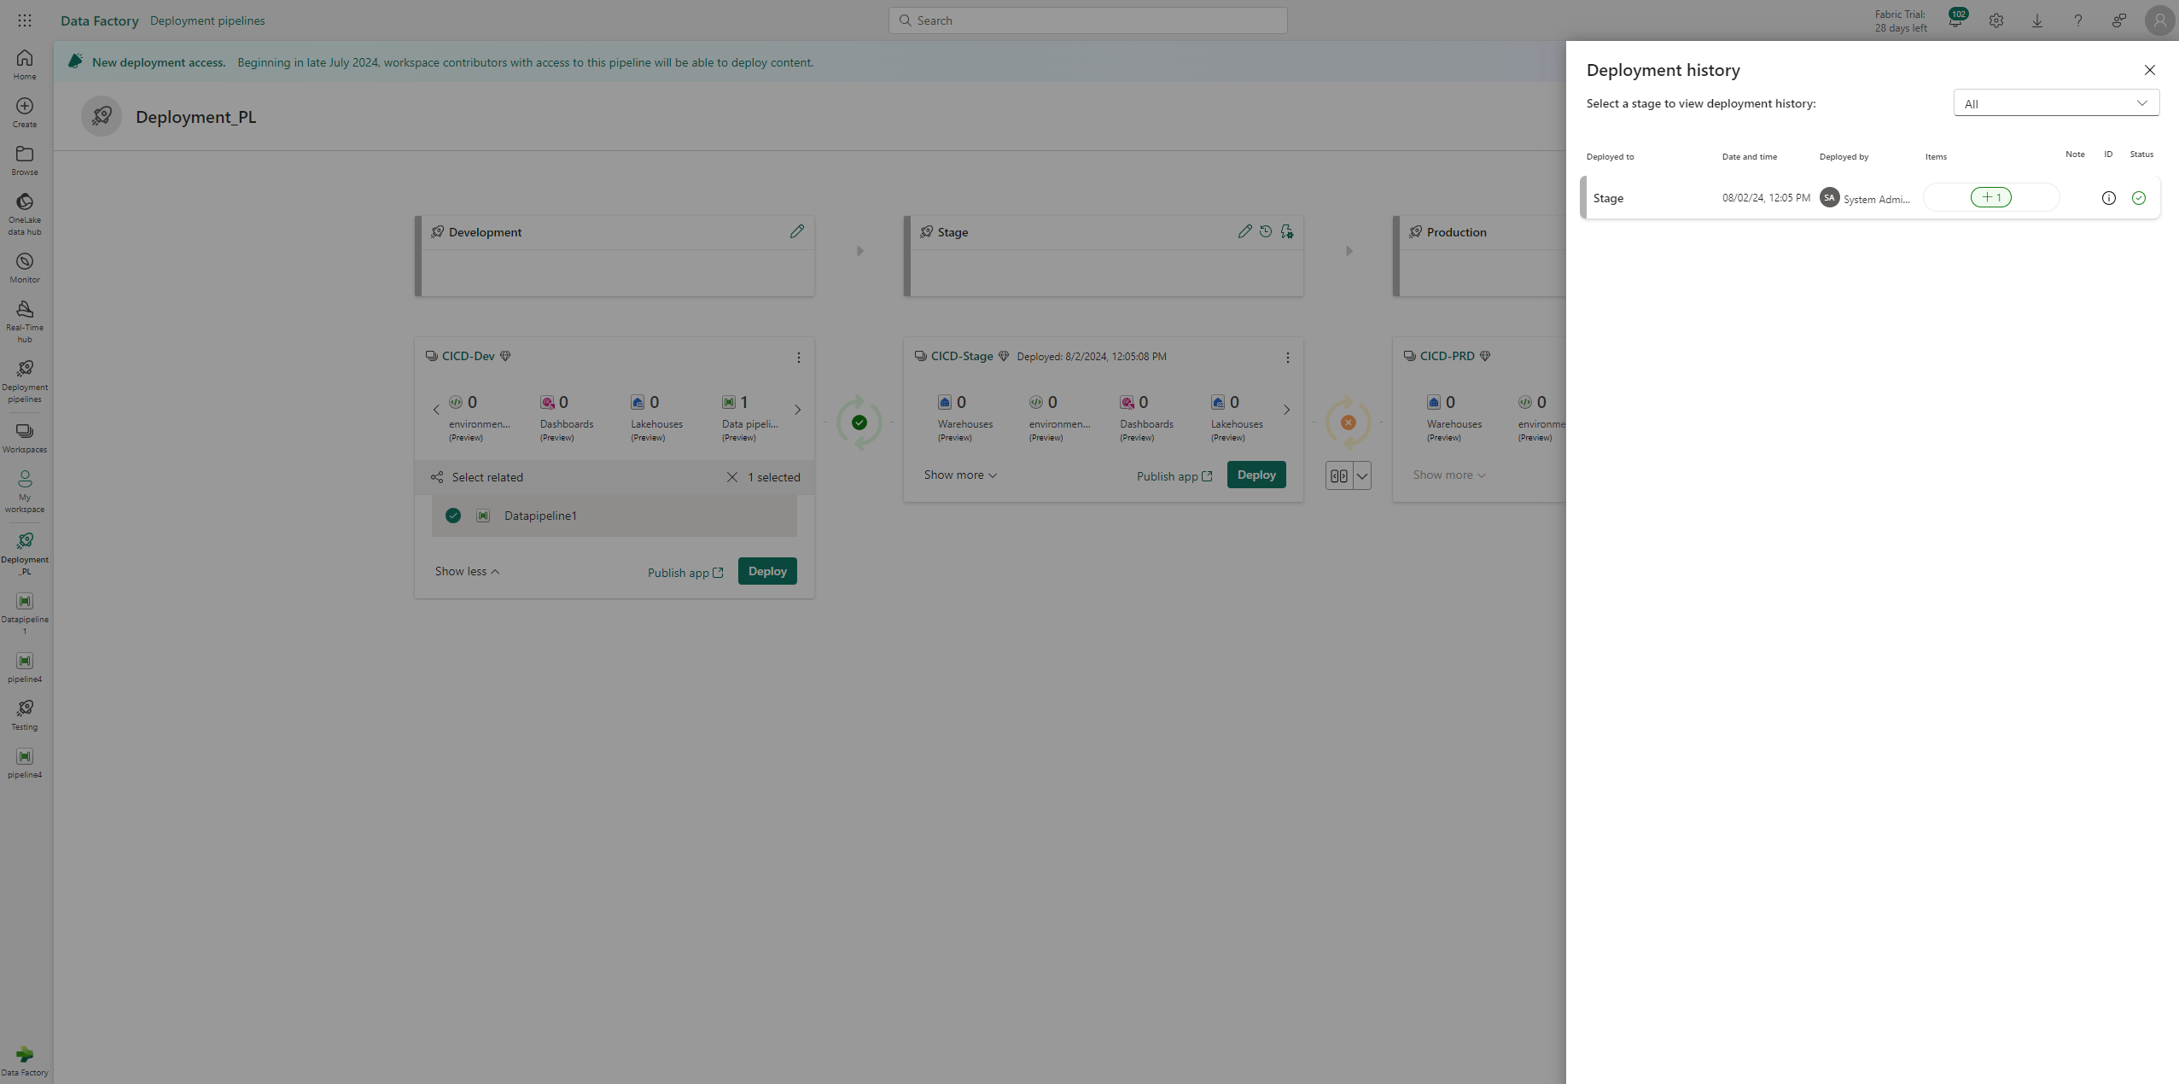
Task: Open My workspace in sidebar
Action: click(25, 492)
